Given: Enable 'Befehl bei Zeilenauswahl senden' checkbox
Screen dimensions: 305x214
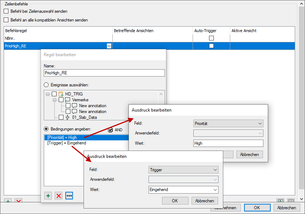Looking at the screenshot, I should click(x=6, y=11).
